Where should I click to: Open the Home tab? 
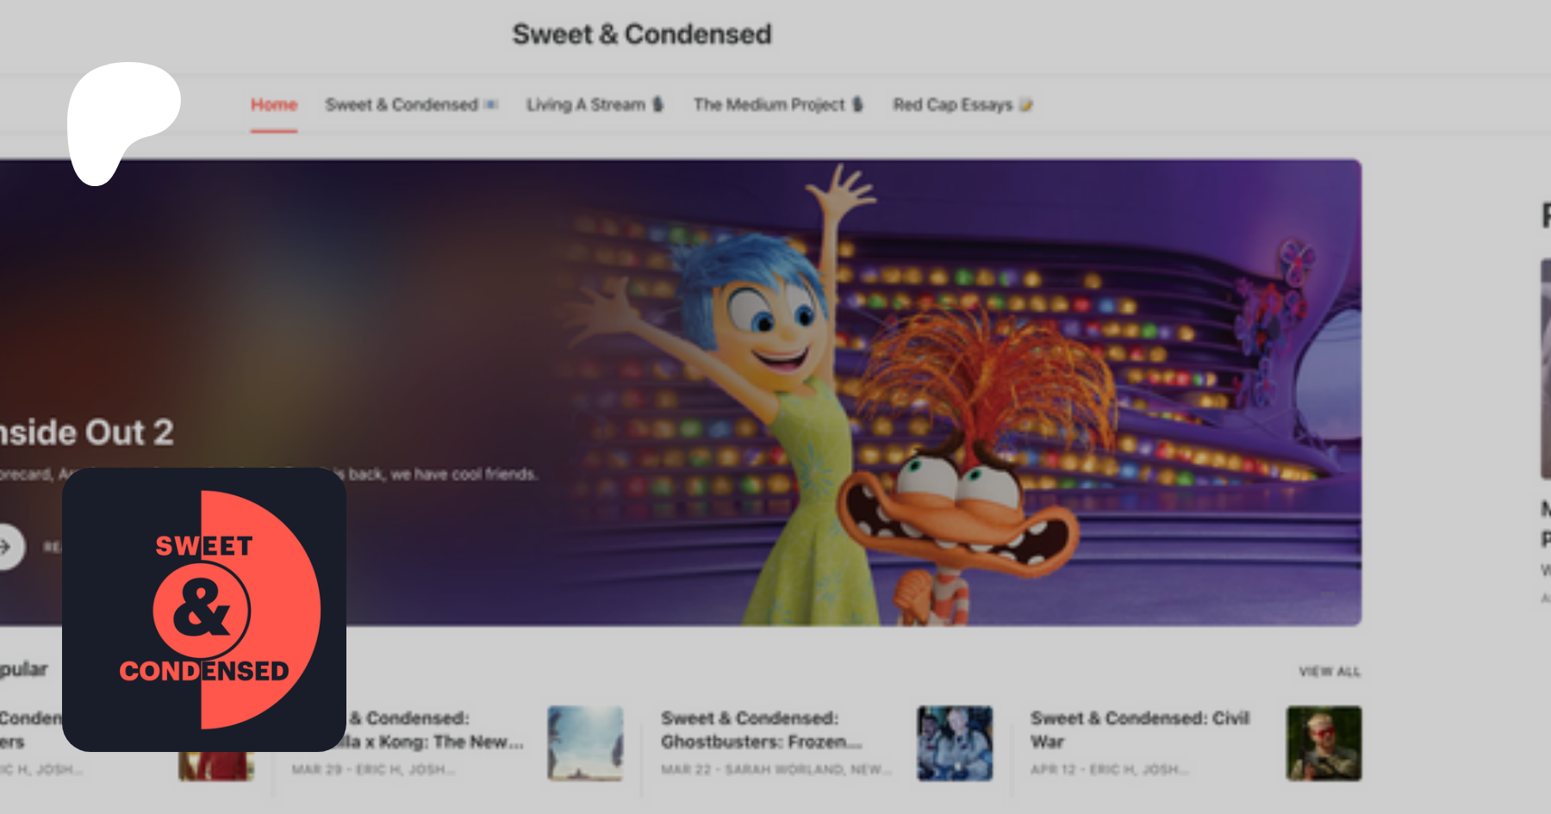pyautogui.click(x=274, y=104)
